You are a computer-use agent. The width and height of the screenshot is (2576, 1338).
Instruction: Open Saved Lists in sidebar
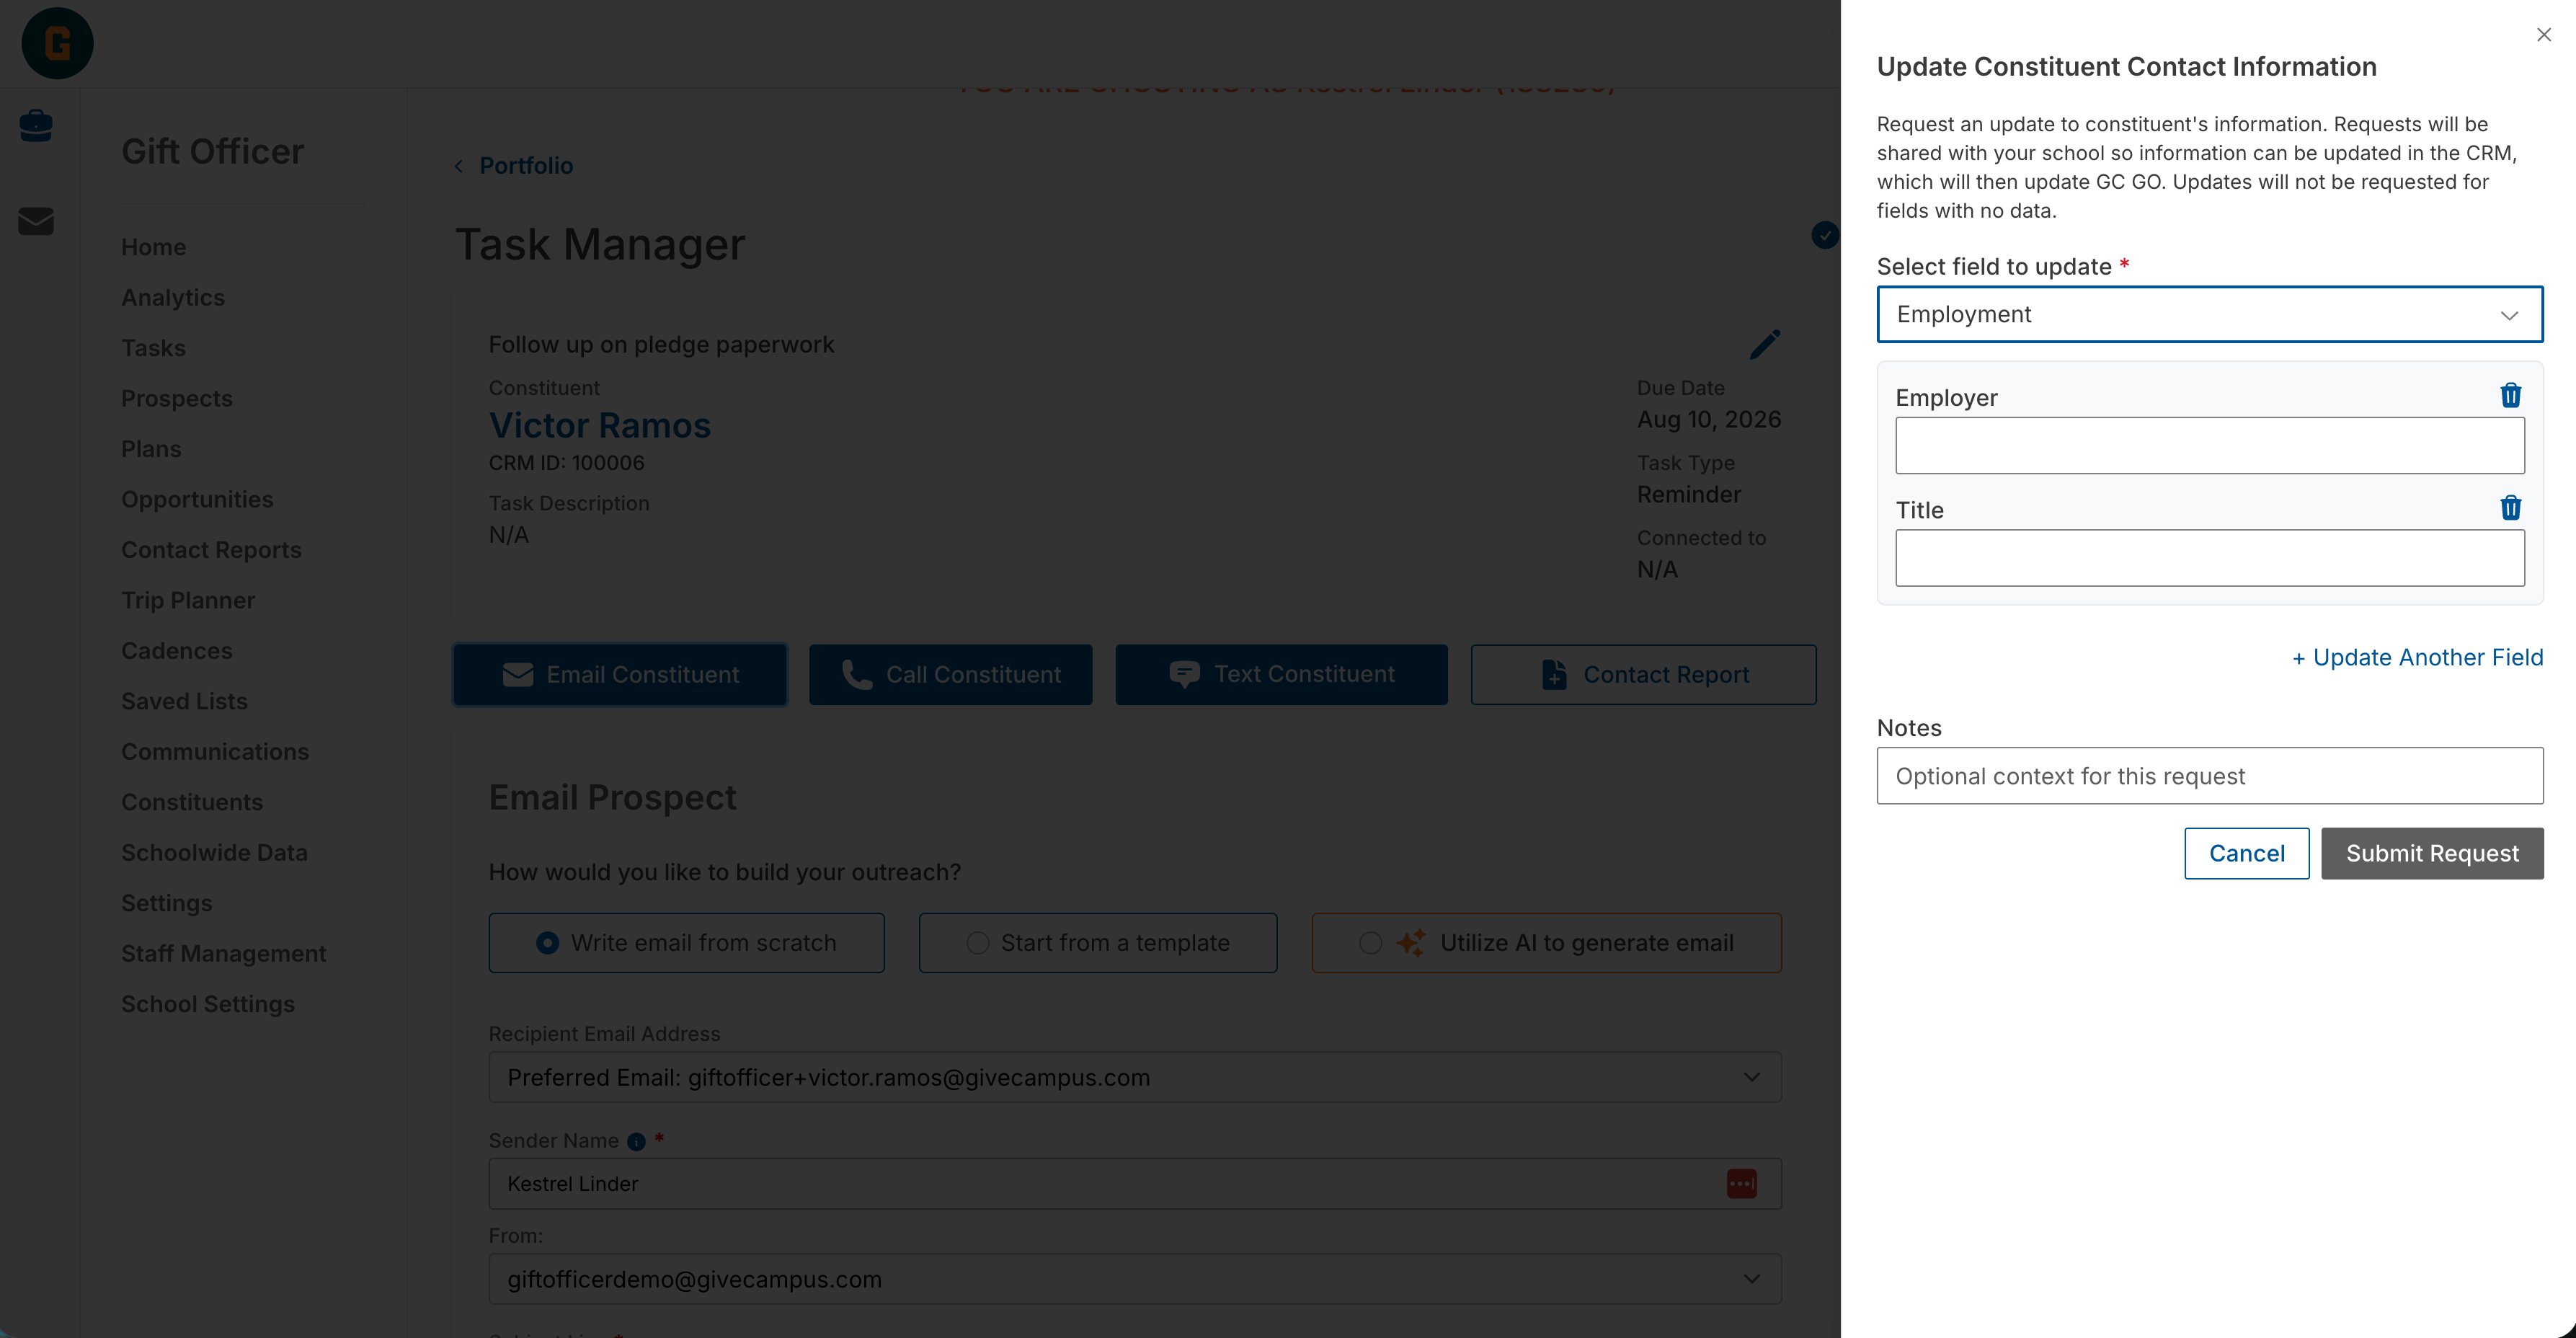[184, 701]
